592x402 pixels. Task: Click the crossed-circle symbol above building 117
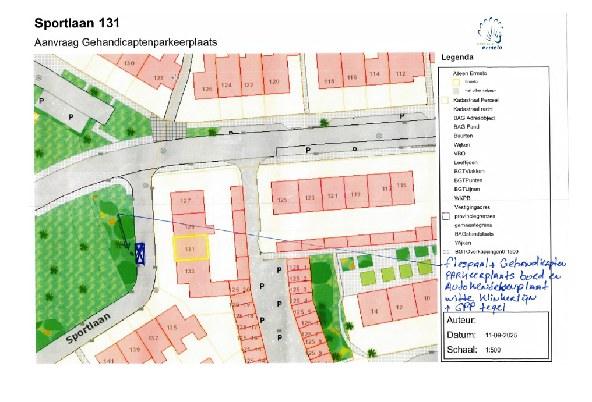coord(379,136)
